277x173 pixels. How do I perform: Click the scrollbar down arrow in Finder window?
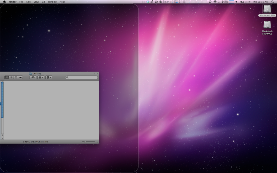(x=2, y=138)
